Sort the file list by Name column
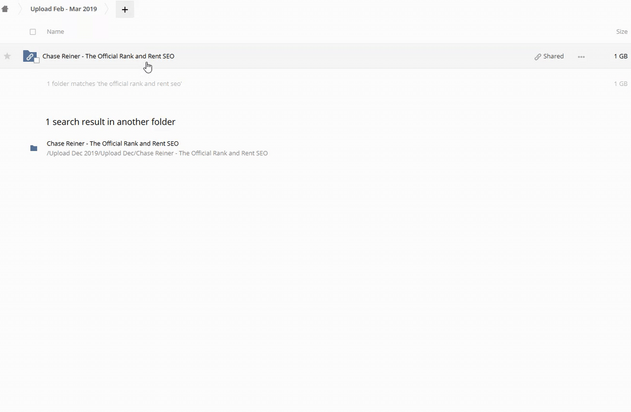631x412 pixels. [55, 31]
